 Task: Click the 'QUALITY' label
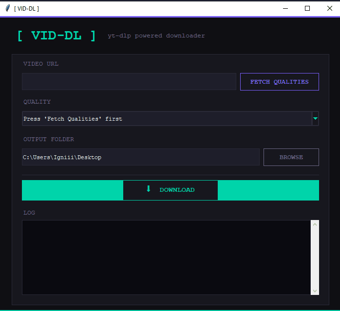[x=37, y=102]
